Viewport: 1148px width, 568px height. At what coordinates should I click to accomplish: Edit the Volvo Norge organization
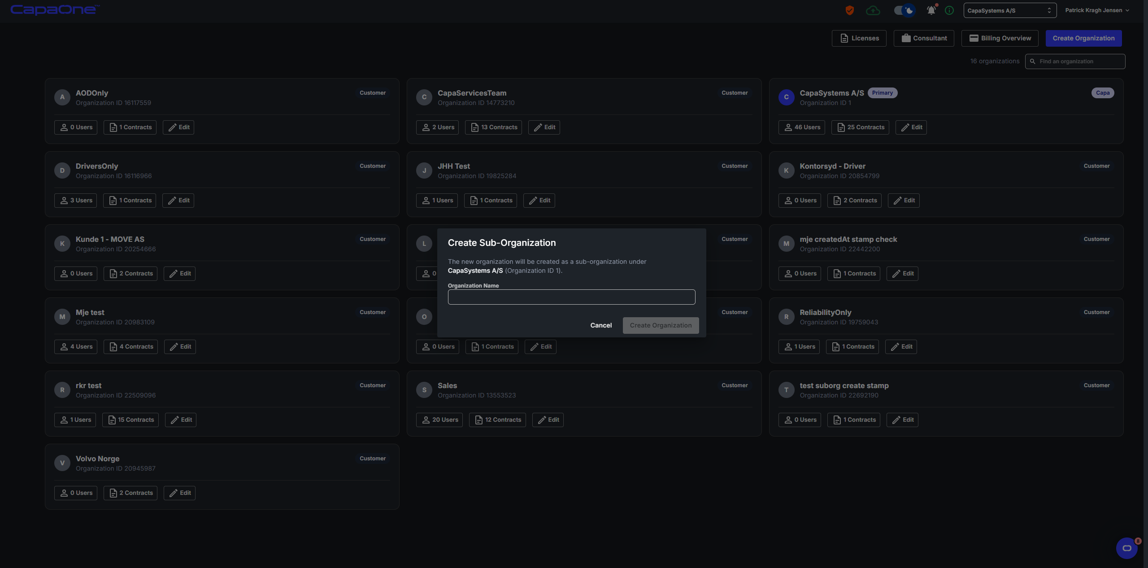[179, 493]
